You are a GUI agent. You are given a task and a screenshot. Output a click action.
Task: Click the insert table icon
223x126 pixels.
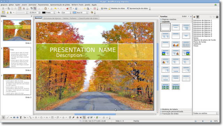click(x=71, y=8)
